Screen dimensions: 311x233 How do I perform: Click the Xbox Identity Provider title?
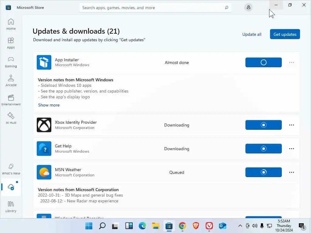(x=76, y=122)
